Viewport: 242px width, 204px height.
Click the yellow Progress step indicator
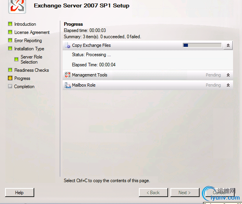pyautogui.click(x=10, y=78)
